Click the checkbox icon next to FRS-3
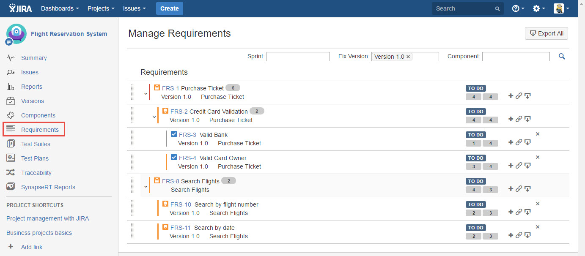Screen dimensions: 585x256 click(174, 134)
